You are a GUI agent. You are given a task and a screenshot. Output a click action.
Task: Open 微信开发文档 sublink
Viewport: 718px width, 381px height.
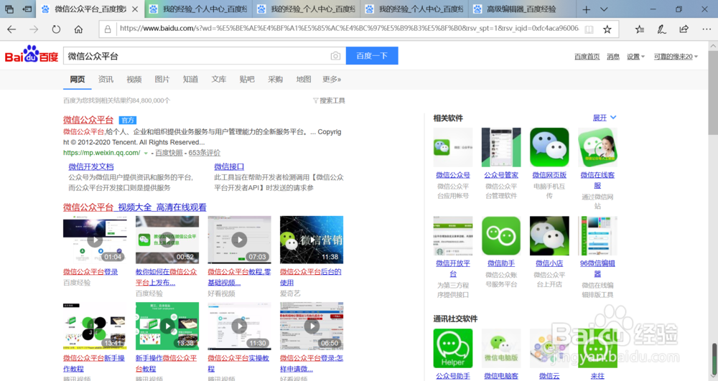coord(91,166)
